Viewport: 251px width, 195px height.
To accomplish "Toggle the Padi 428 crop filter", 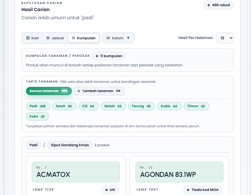I will click(38, 106).
